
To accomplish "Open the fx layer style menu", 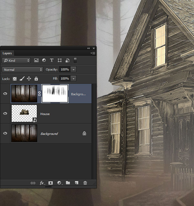I will pos(42,183).
